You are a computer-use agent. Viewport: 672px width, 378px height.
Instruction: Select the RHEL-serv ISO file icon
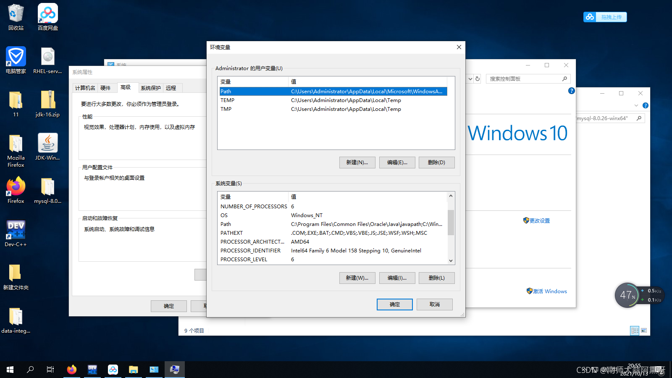[47, 60]
